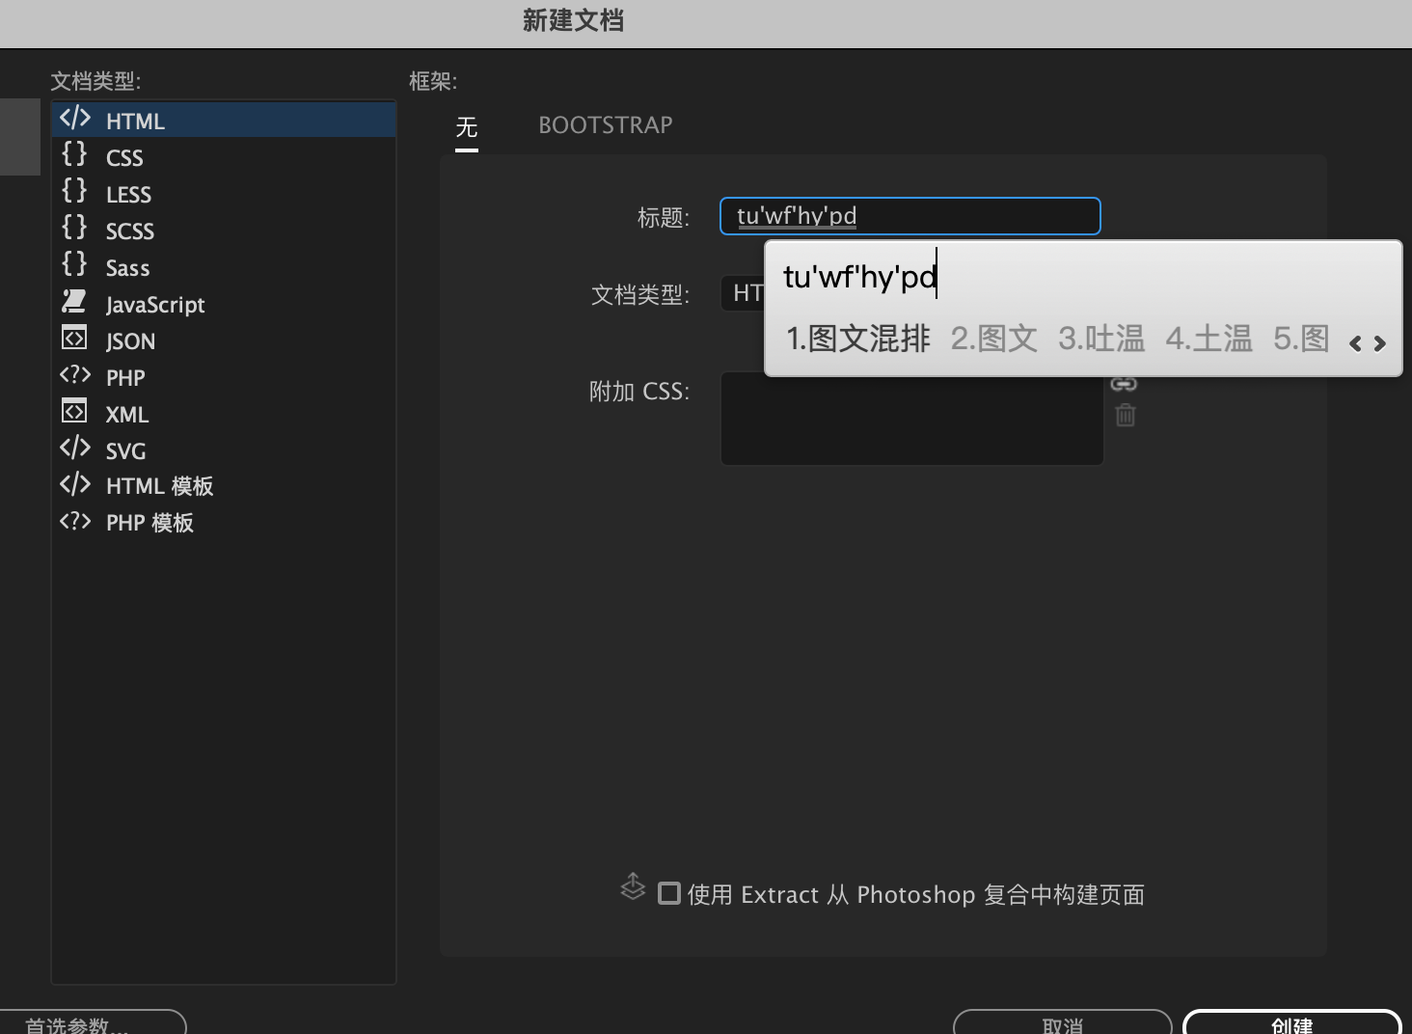Click previous-page arrow in pinyin candidate list
Viewport: 1412px width, 1034px height.
[x=1355, y=343]
